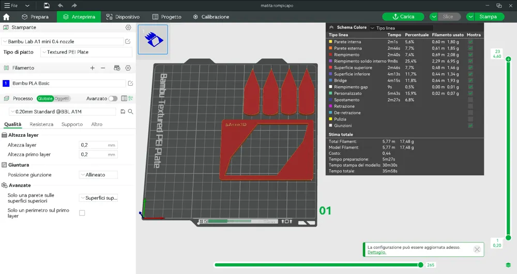Click the undo arrow in the title bar
The width and height of the screenshot is (517, 274).
click(x=60, y=5)
